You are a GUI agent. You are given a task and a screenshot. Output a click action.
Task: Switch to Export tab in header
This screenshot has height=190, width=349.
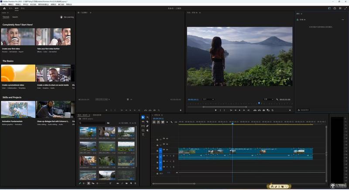point(23,8)
